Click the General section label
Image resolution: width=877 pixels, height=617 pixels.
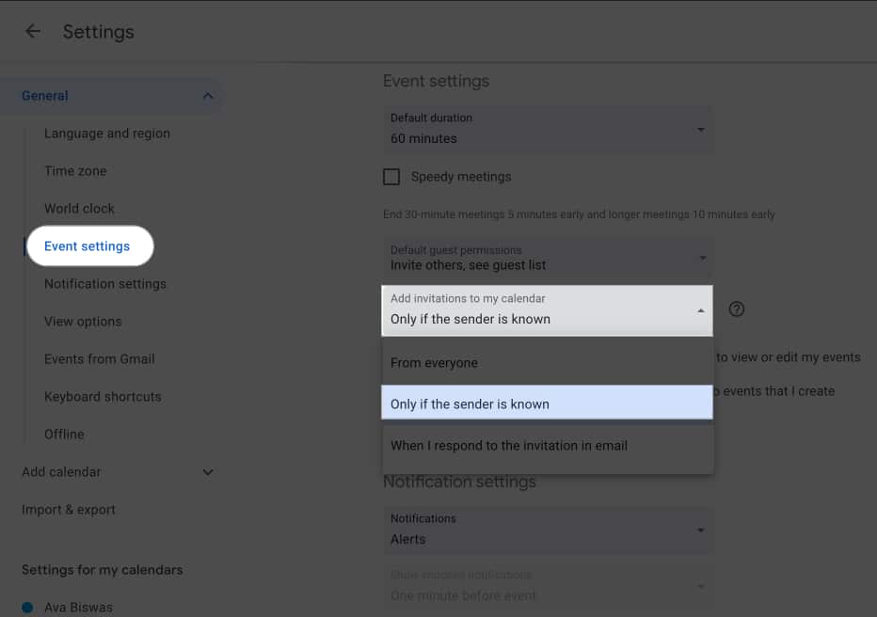(x=45, y=96)
